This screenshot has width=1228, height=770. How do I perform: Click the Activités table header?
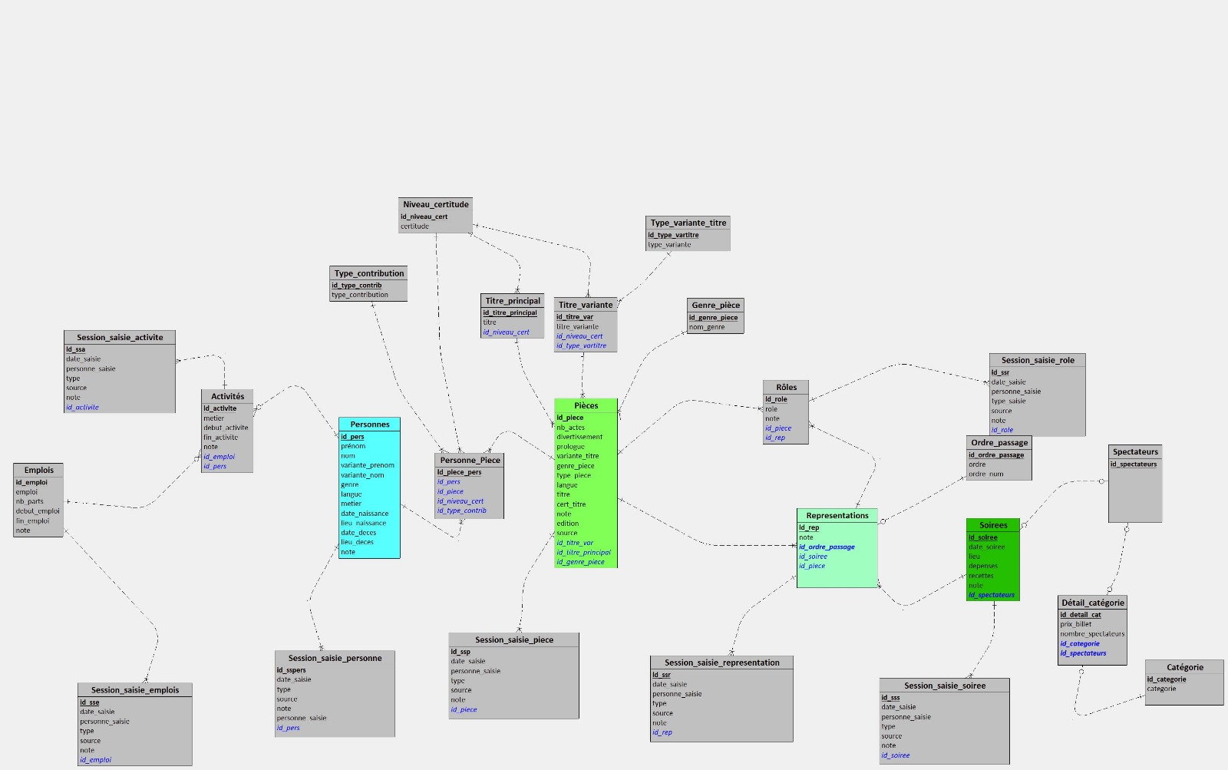pyautogui.click(x=227, y=397)
